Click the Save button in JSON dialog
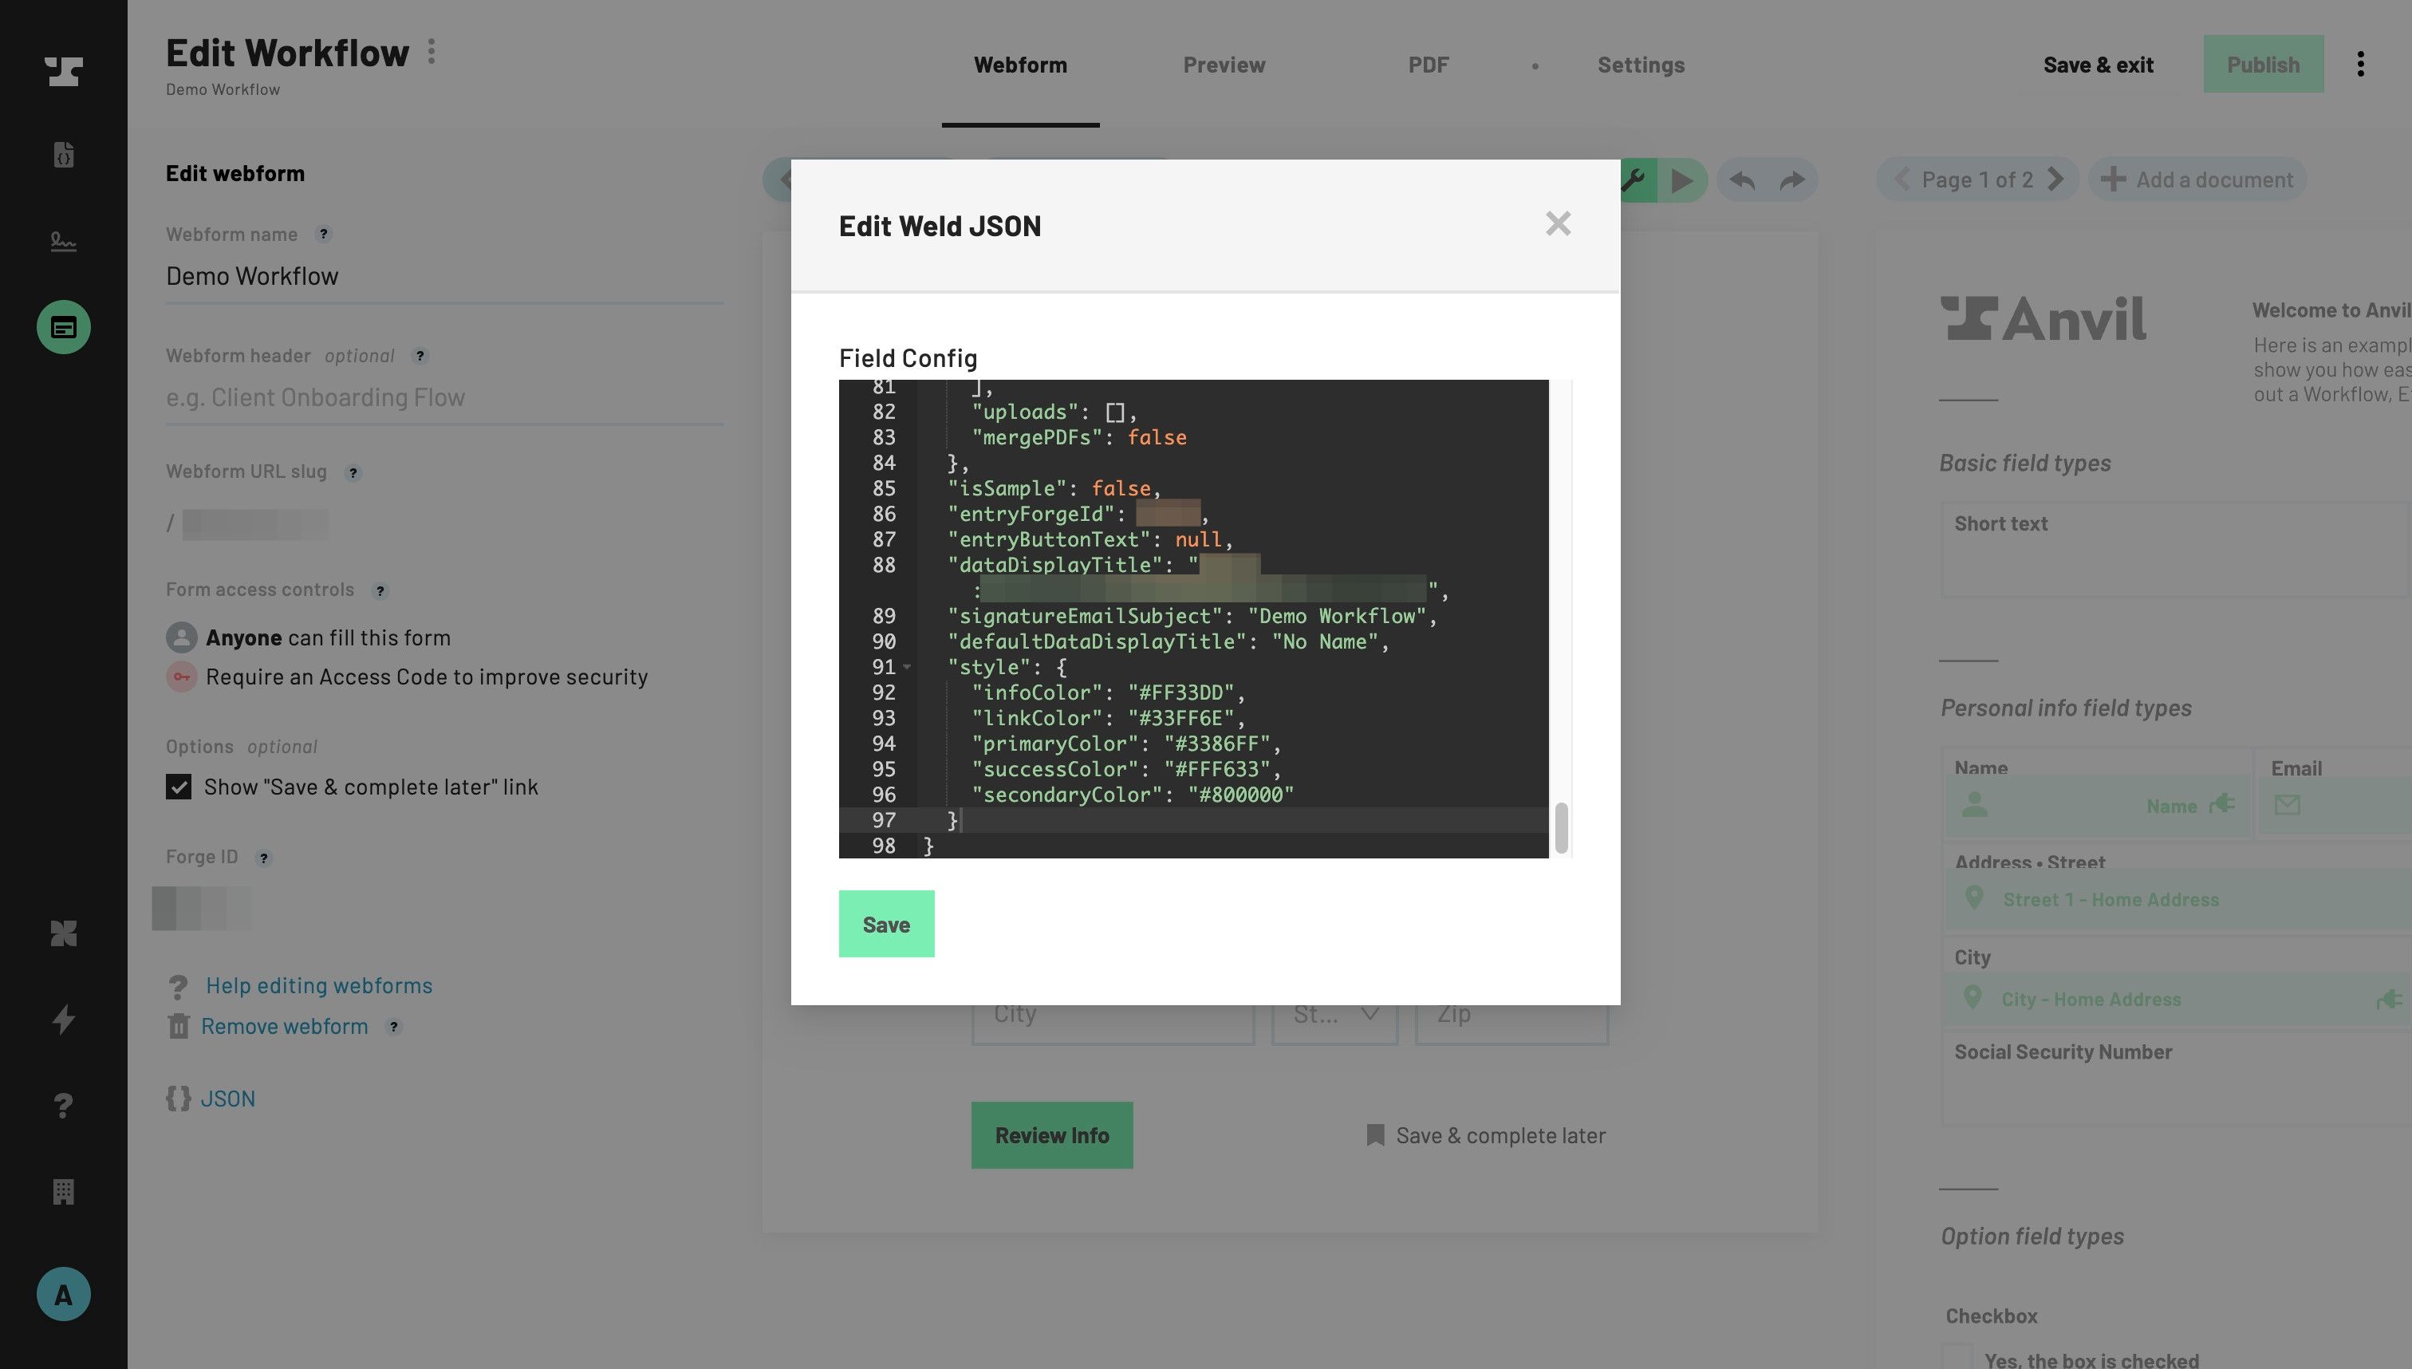This screenshot has width=2412, height=1369. [x=886, y=925]
